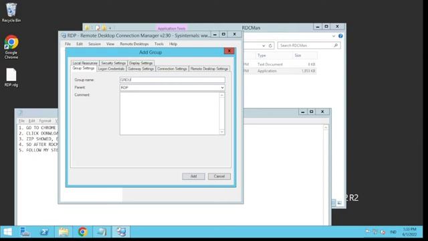Image resolution: width=428 pixels, height=241 pixels.
Task: Select the Application row in Explorer
Action: click(x=280, y=71)
